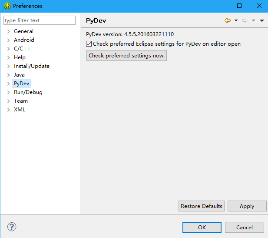Viewport: 268px width, 238px height.
Task: Click the PyDev page heading
Action: click(x=96, y=20)
